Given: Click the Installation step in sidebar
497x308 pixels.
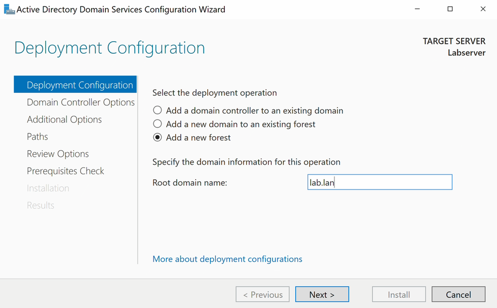Looking at the screenshot, I should click(x=48, y=188).
